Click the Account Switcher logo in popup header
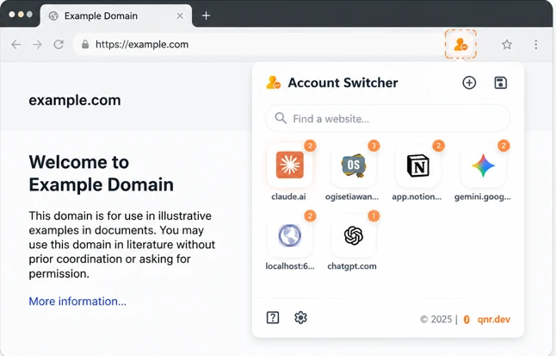This screenshot has width=556, height=356. click(x=274, y=83)
